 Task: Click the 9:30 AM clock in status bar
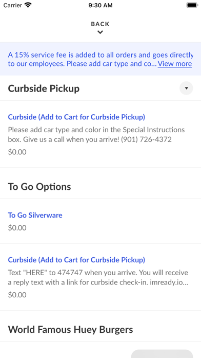(100, 5)
